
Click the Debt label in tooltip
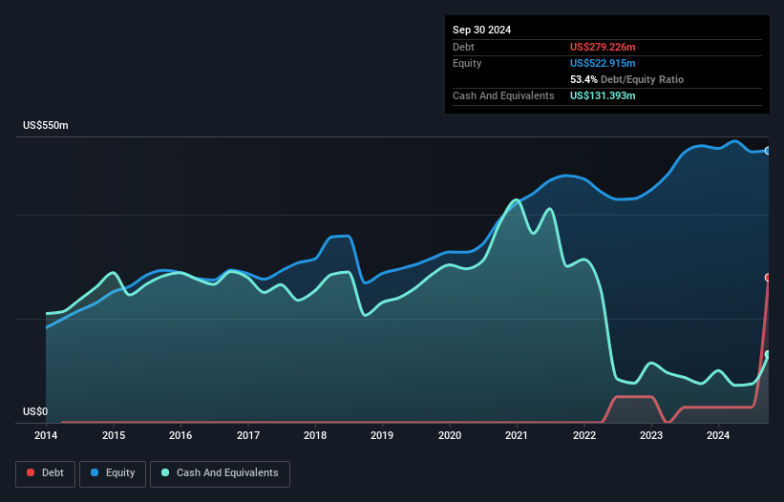click(x=463, y=47)
